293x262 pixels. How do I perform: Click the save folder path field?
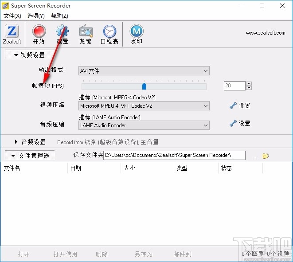[x=174, y=155]
